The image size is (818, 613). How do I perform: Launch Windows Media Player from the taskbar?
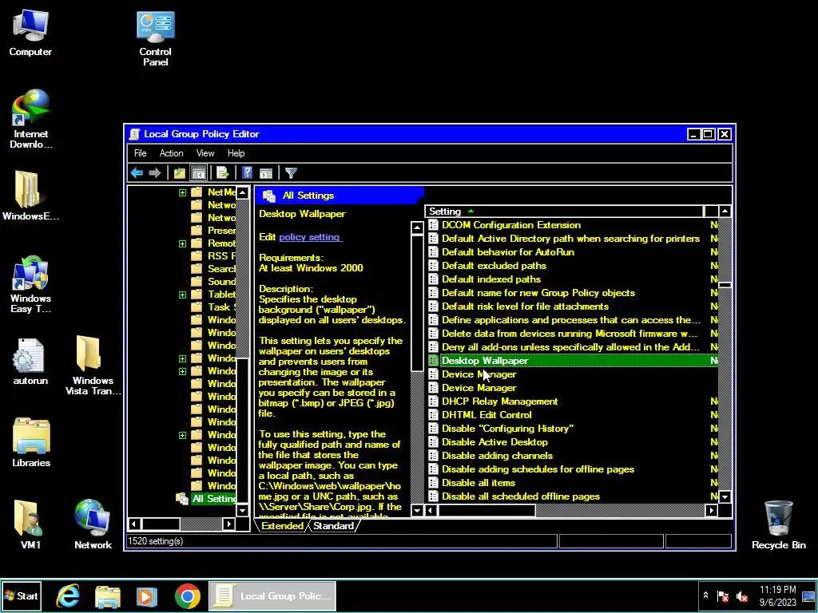(x=147, y=596)
